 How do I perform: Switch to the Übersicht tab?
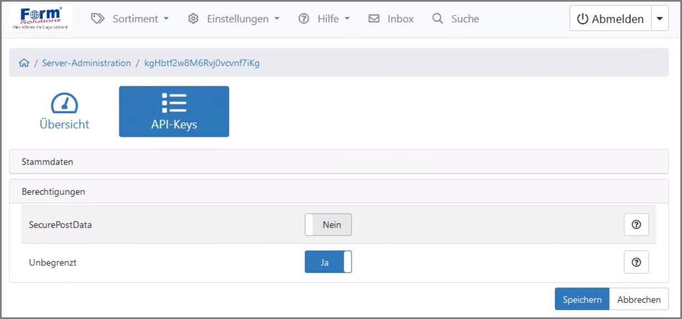pyautogui.click(x=64, y=111)
